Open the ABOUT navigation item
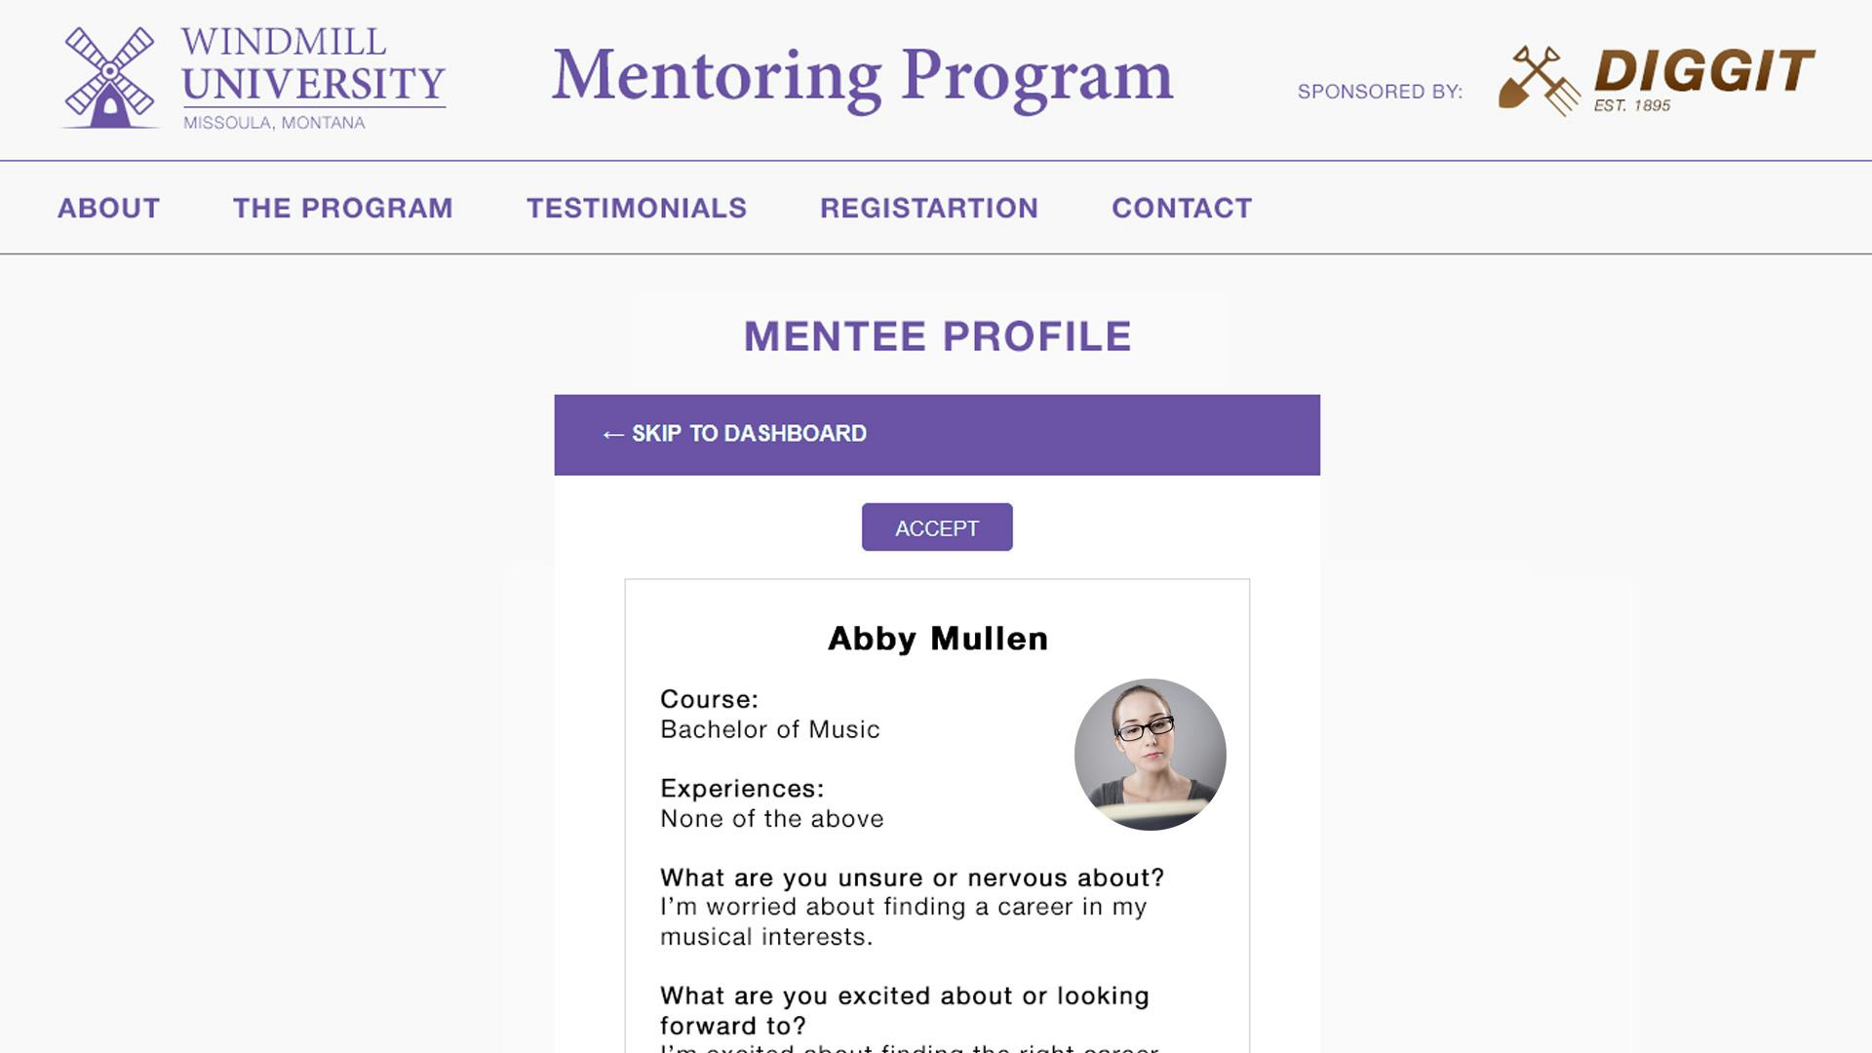The image size is (1872, 1053). click(108, 208)
